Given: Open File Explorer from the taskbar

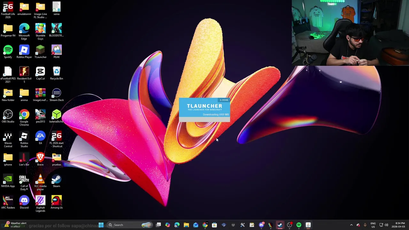Looking at the screenshot, I should click(186, 225).
